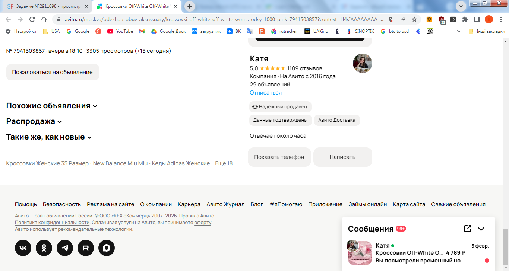Message the seller with Написать
Screen dimensions: 509x271
tap(343, 157)
